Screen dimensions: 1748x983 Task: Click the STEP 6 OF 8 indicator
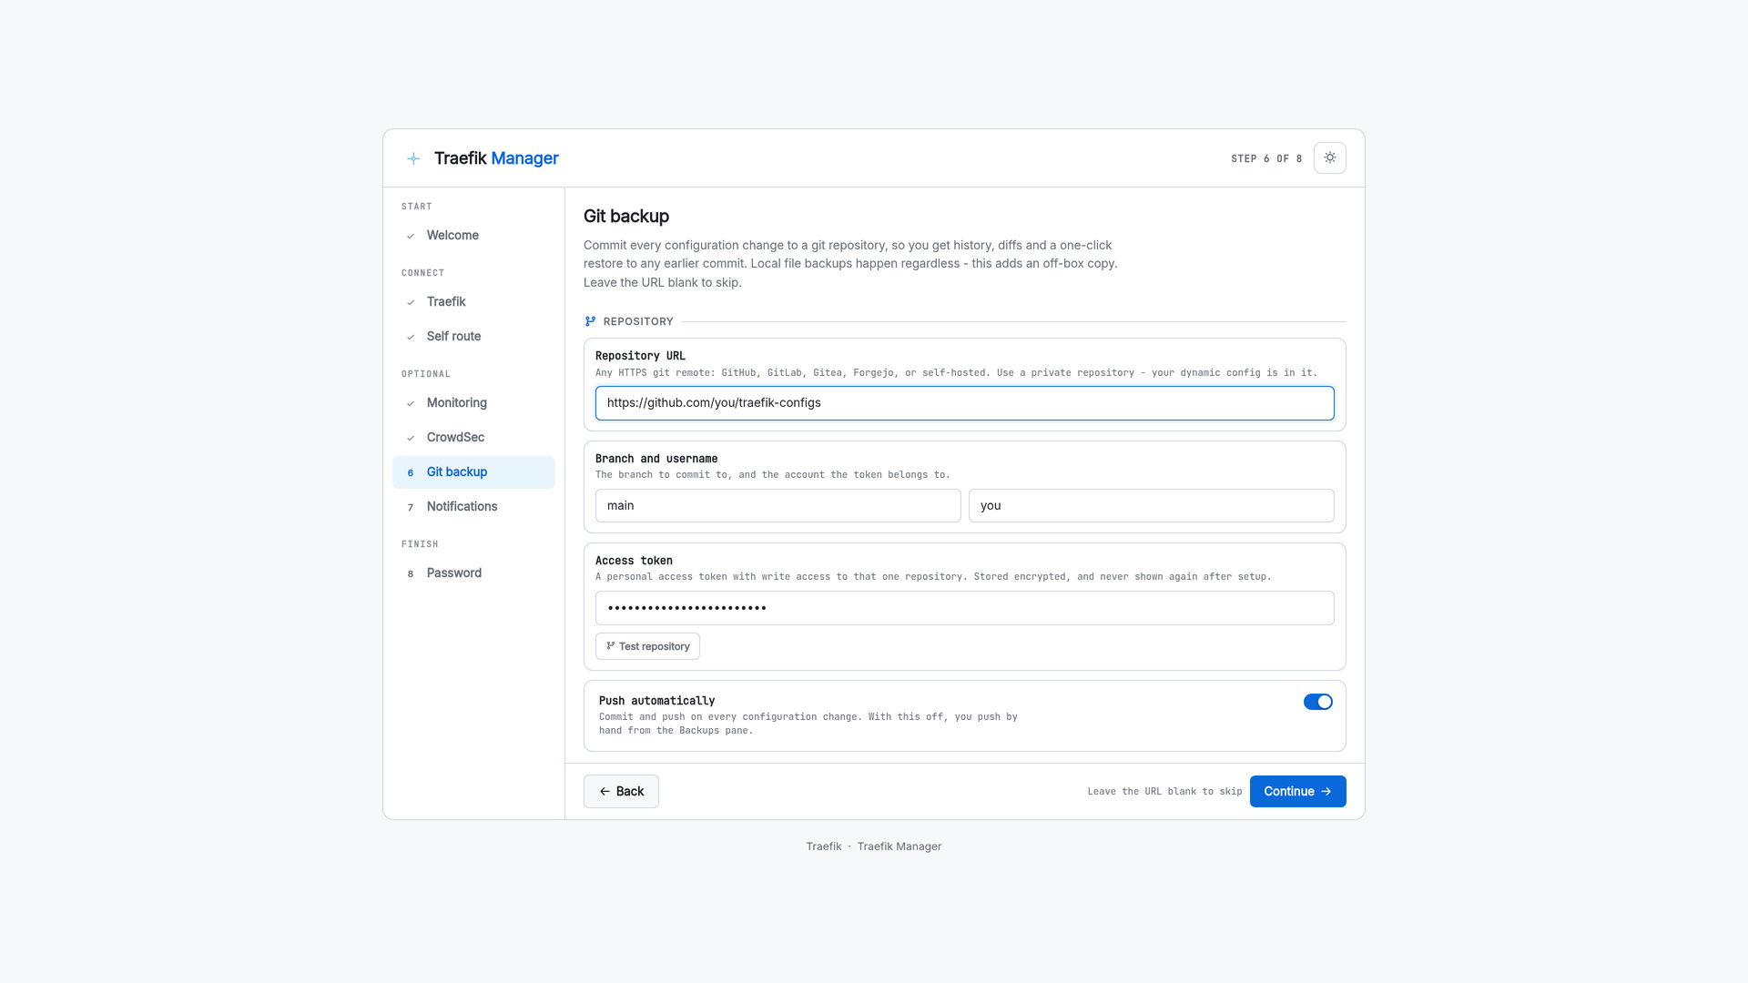pyautogui.click(x=1266, y=158)
